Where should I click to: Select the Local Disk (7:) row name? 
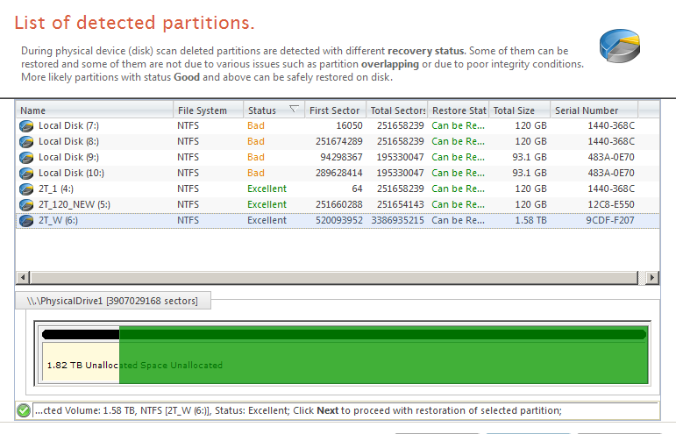point(68,126)
